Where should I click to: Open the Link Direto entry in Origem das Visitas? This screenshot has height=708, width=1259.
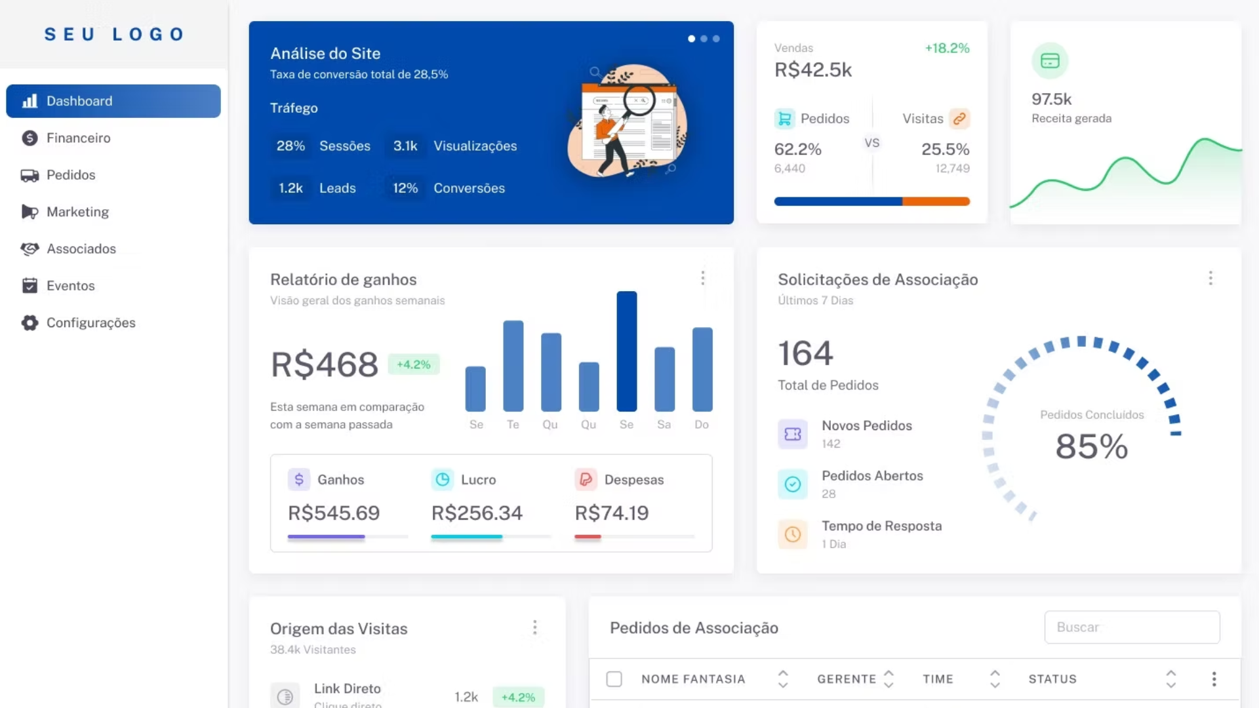(347, 688)
